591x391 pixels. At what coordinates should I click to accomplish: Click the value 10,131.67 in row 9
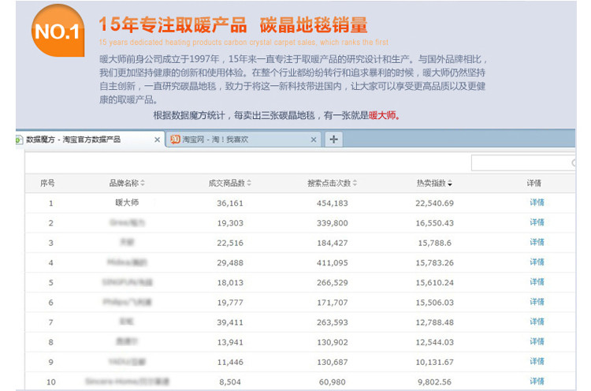[x=434, y=363]
